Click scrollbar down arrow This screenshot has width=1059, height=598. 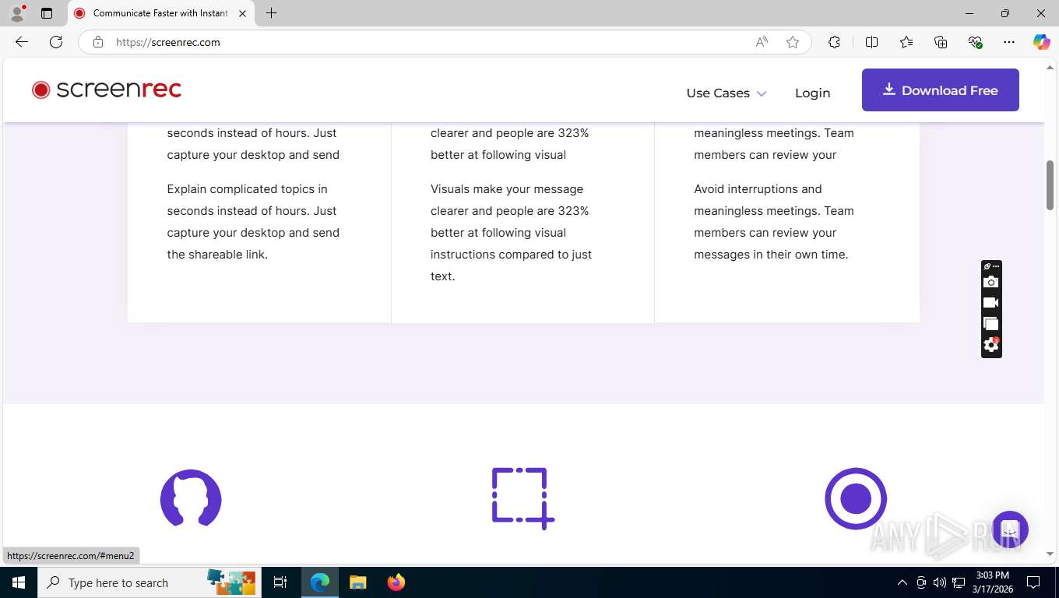pyautogui.click(x=1050, y=554)
